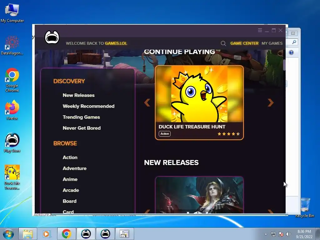The width and height of the screenshot is (320, 240).
Task: Open Chrome from taskbar
Action: [x=66, y=234]
